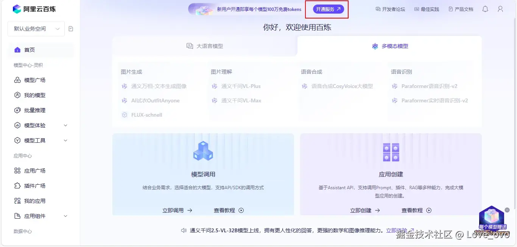Expand the 模型工具 submenu chevron

65,140
